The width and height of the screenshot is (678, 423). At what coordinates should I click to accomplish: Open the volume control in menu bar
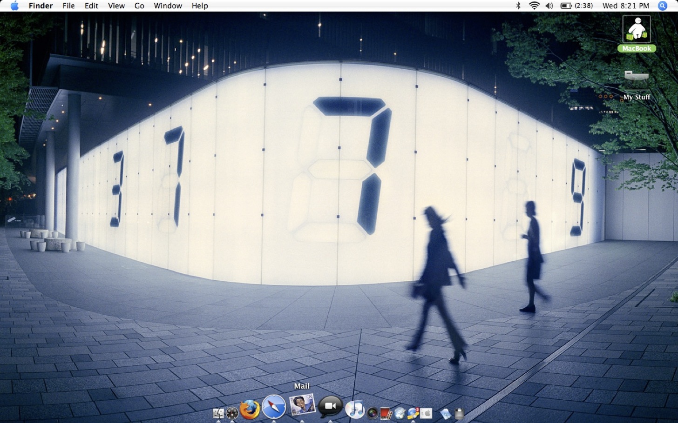coord(549,6)
